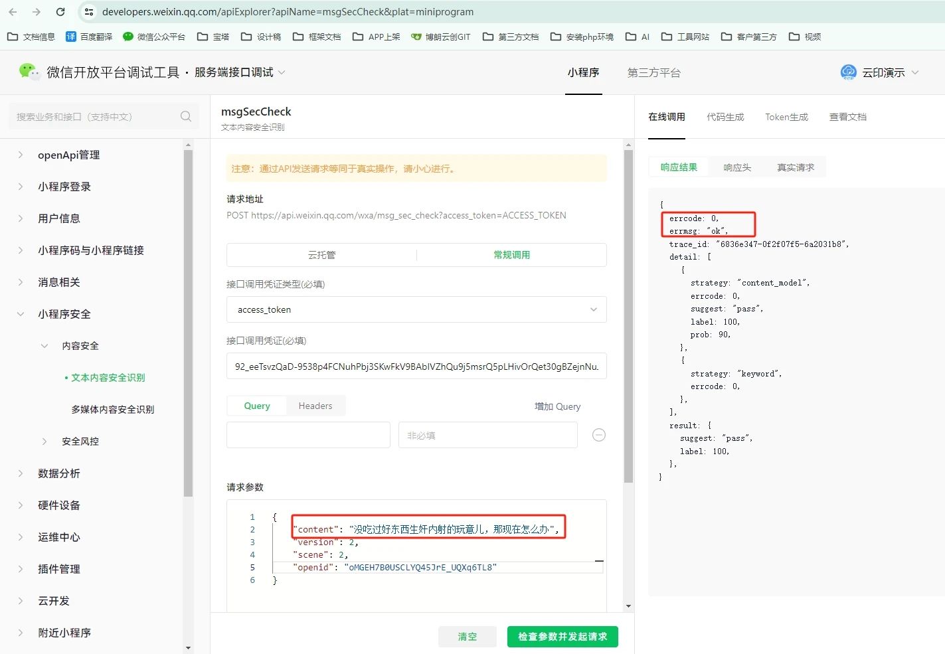Switch to 常规调用 call mode
Image resolution: width=945 pixels, height=654 pixels.
pyautogui.click(x=511, y=255)
